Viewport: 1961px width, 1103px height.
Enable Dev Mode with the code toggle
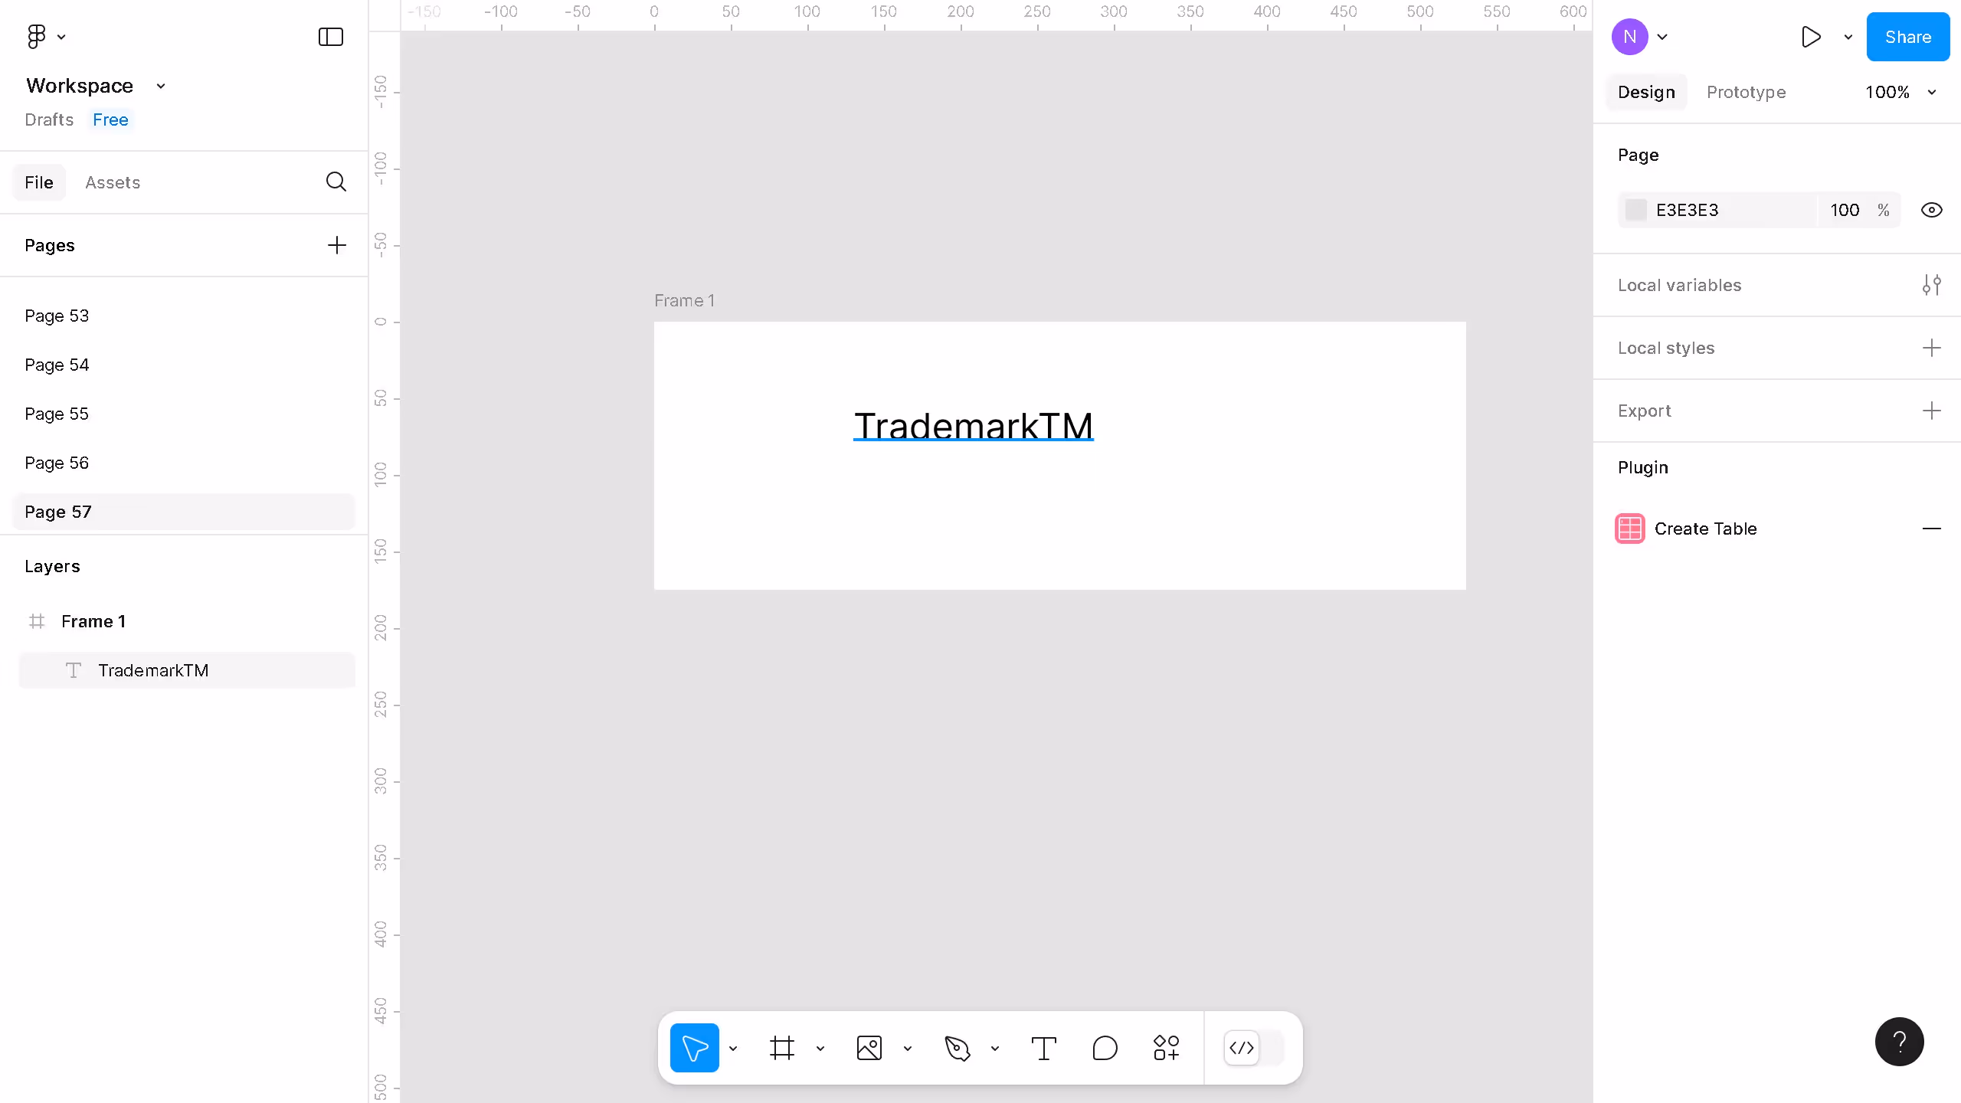coord(1240,1047)
